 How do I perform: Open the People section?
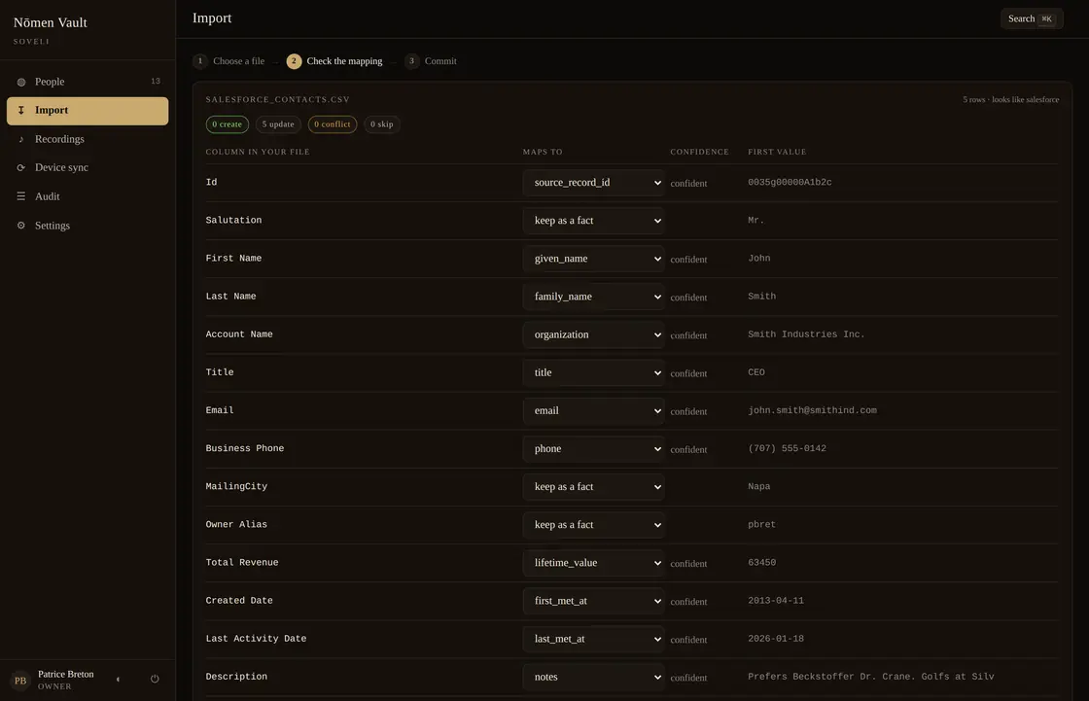(88, 82)
